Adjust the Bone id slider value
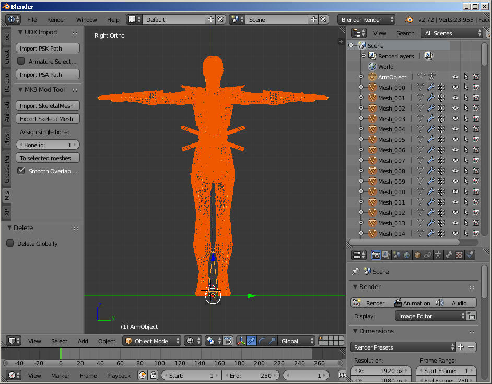Viewport: 492px width, 384px height. point(48,145)
